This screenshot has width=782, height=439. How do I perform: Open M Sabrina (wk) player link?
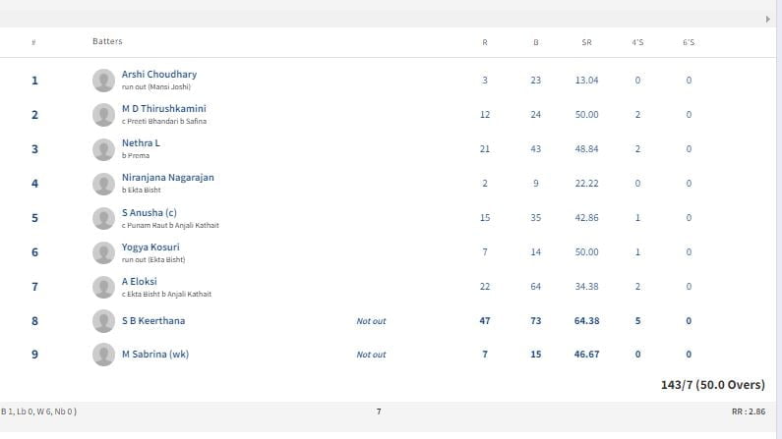[x=154, y=355]
